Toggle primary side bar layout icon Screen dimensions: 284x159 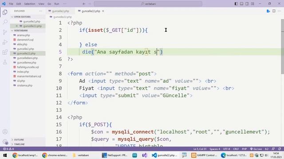coord(236,4)
